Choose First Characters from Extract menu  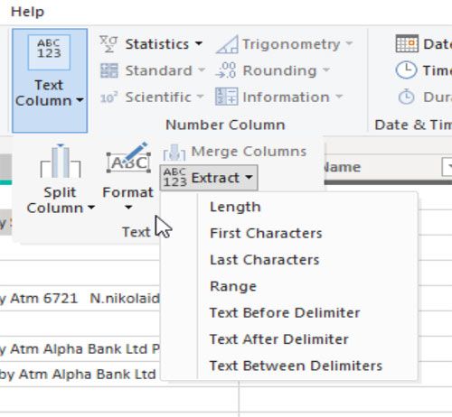266,233
